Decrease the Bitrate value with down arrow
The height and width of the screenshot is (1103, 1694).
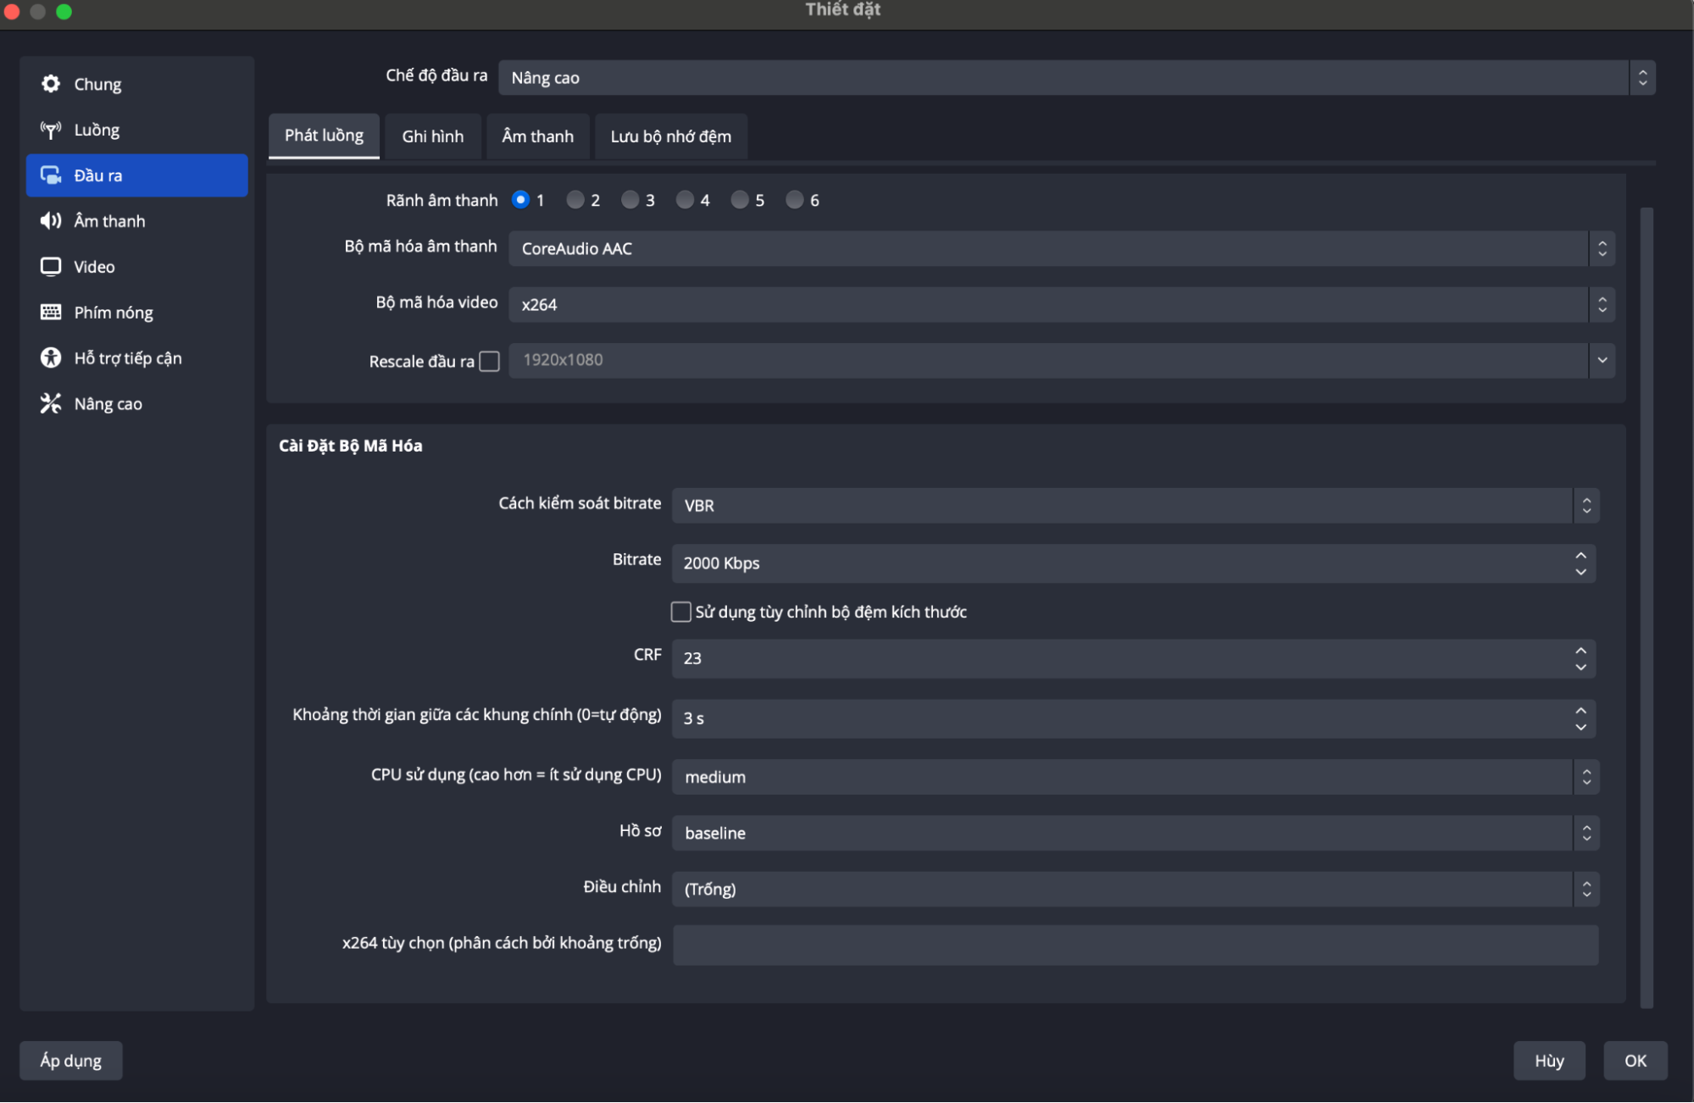1580,572
